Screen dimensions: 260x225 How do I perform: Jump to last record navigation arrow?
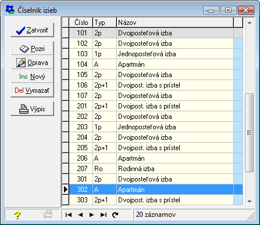[104, 215]
